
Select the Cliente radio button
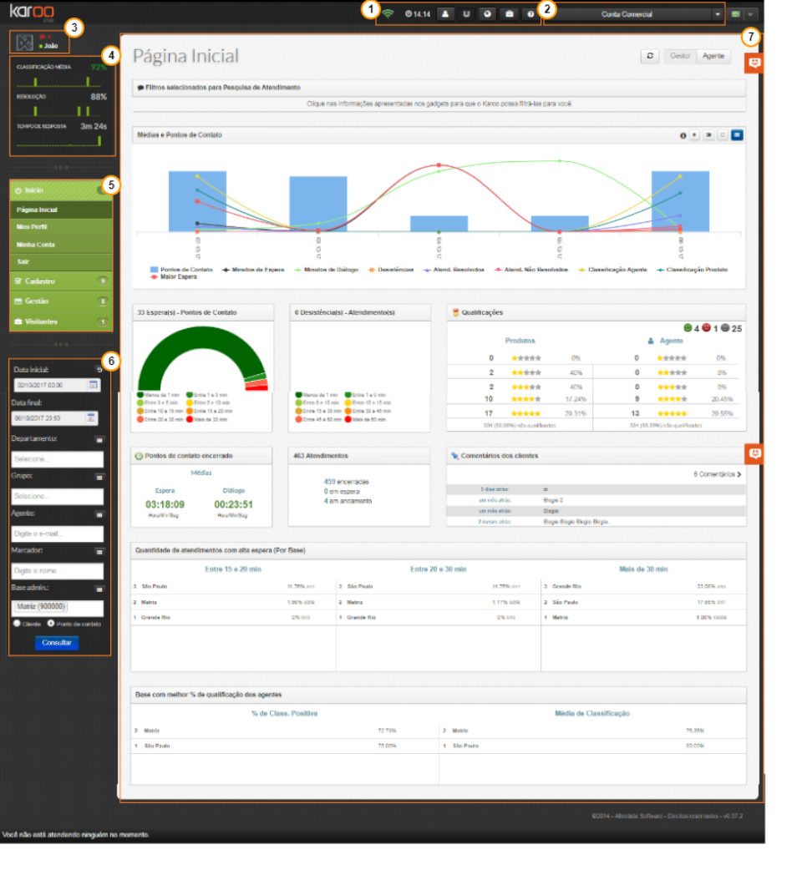pos(17,624)
